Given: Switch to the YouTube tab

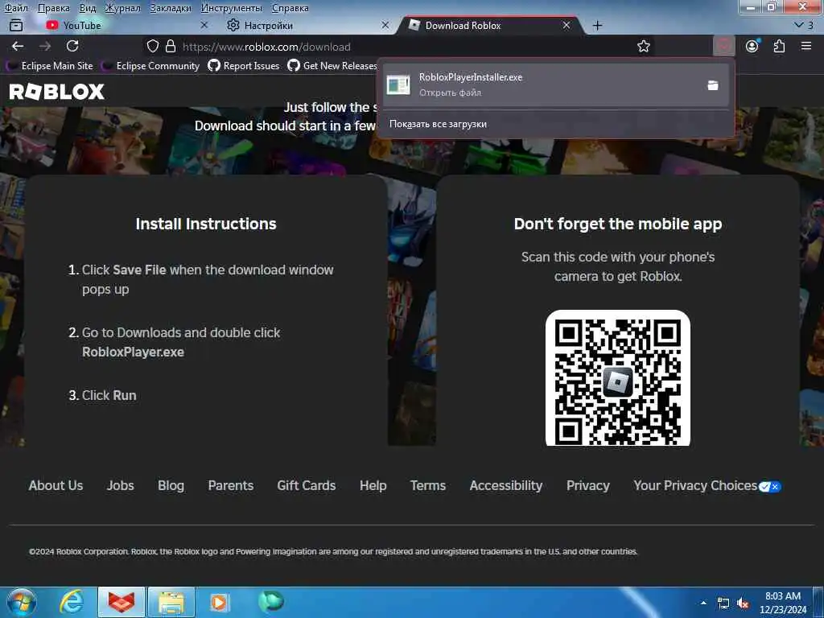Looking at the screenshot, I should pyautogui.click(x=123, y=25).
